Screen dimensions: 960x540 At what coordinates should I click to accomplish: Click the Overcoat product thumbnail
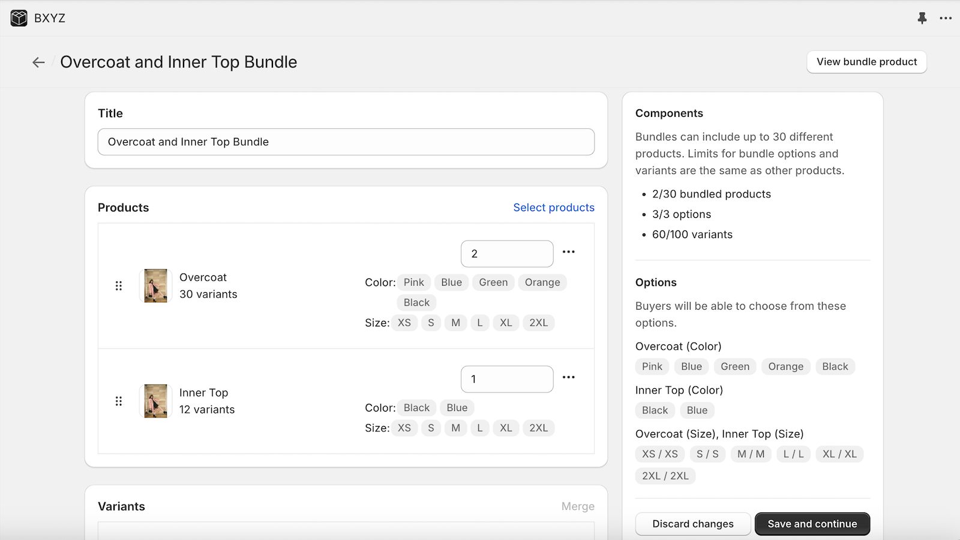click(155, 286)
